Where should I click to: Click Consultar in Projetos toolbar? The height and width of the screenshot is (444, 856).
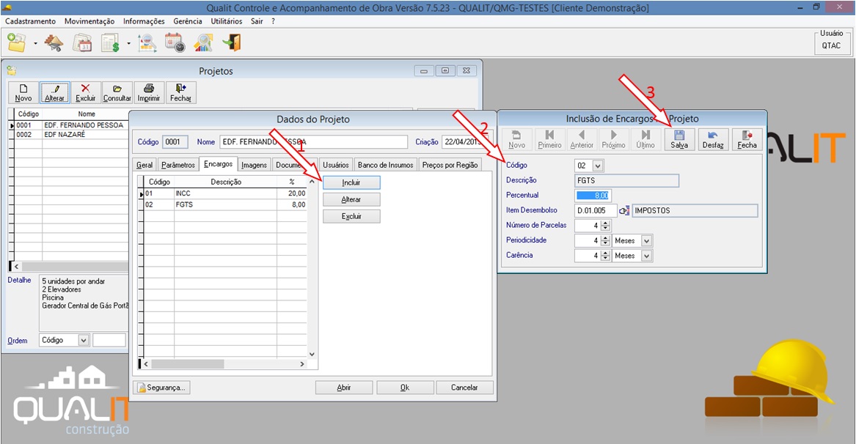(117, 93)
